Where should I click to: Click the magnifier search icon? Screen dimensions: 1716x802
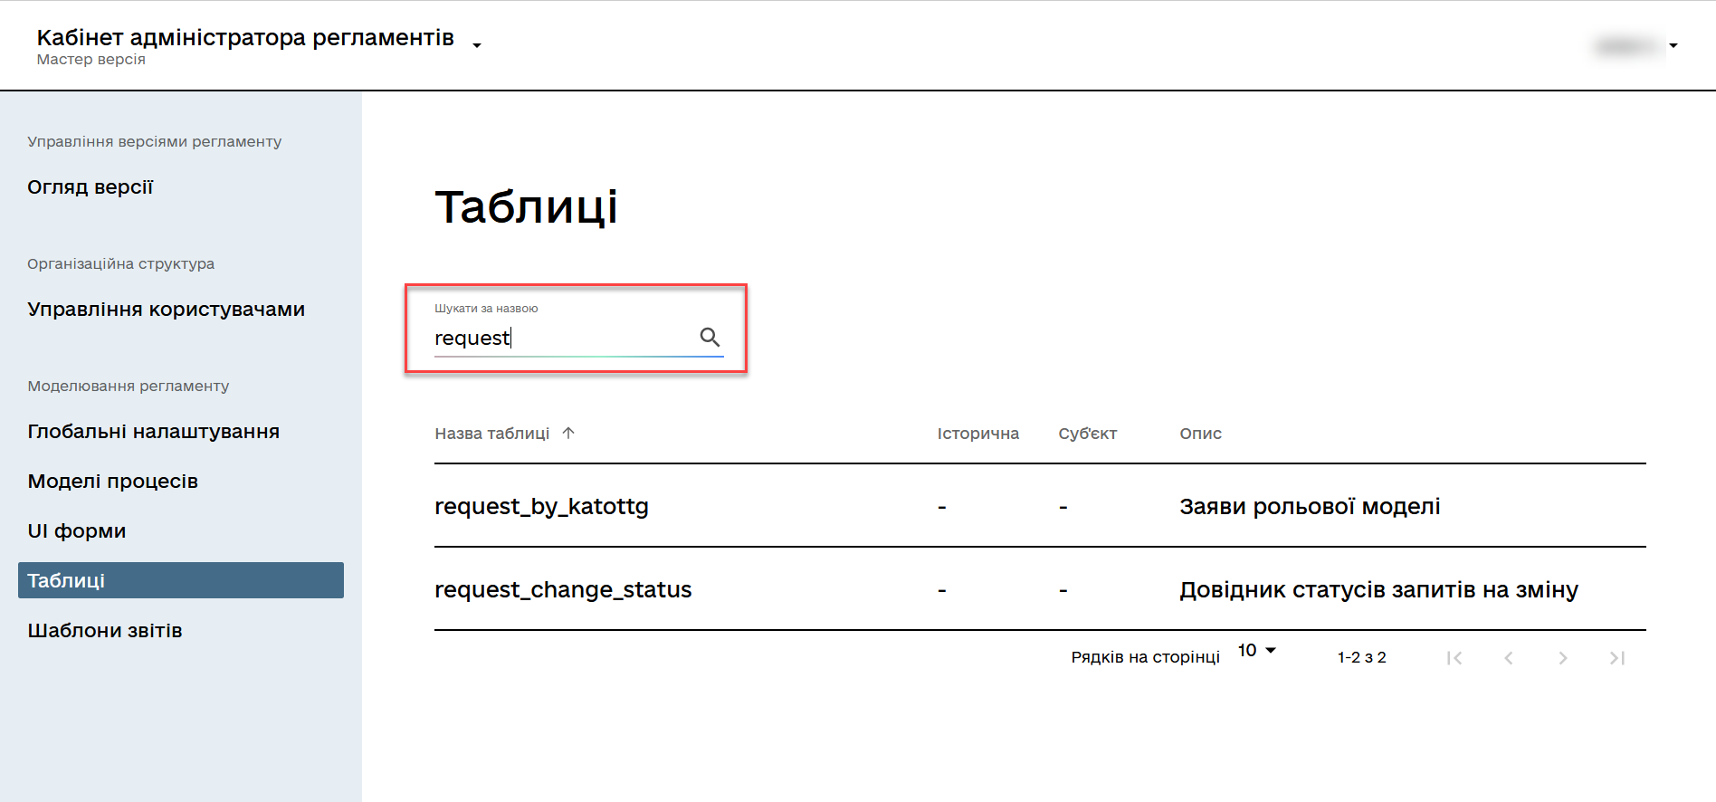coord(710,338)
